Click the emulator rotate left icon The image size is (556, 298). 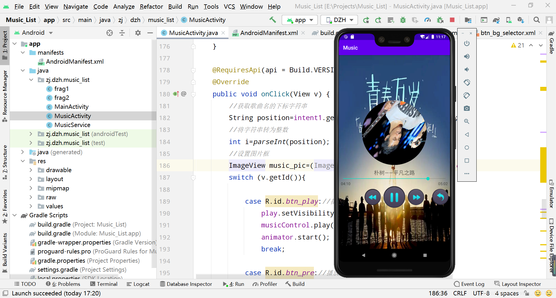467,82
